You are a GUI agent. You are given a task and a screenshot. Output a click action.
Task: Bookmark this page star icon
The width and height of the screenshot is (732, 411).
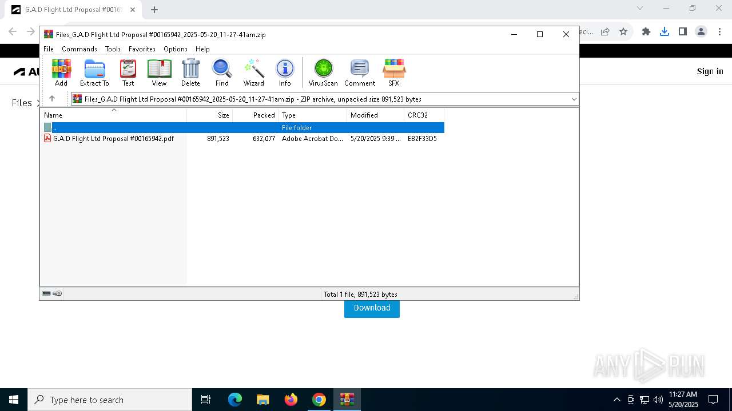[x=623, y=31]
